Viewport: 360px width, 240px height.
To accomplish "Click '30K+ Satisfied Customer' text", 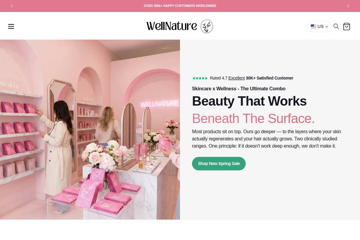I will click(x=269, y=78).
